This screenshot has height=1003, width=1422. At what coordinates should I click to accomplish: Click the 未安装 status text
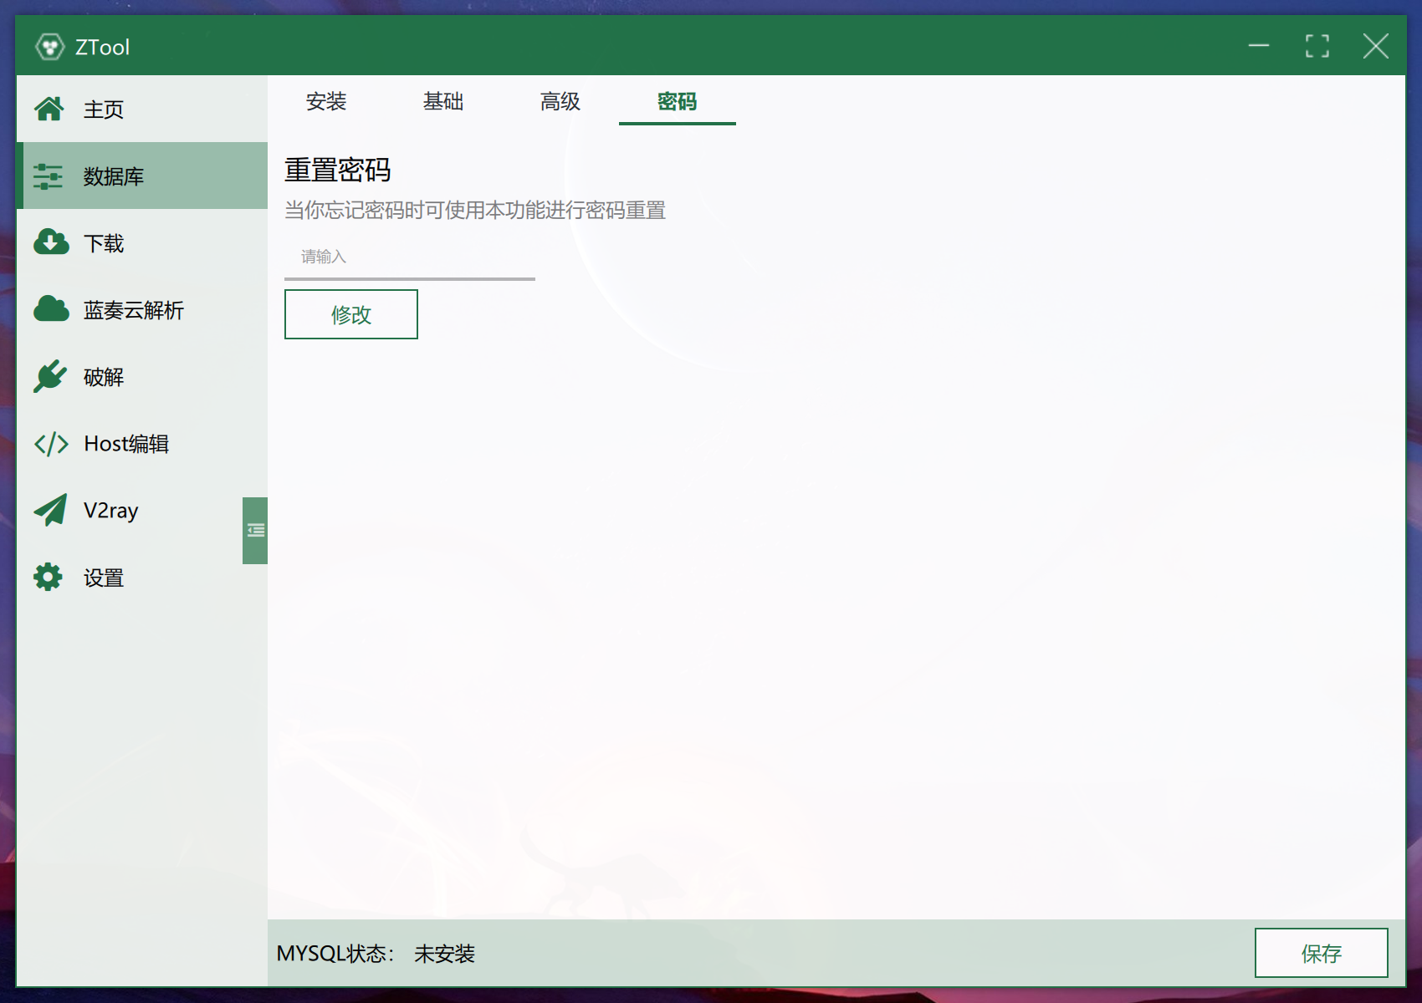coord(444,954)
